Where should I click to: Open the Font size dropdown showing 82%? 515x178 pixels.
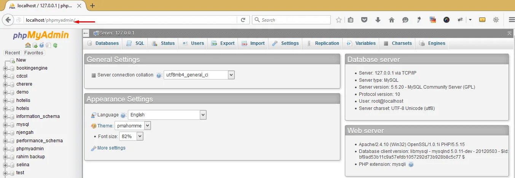[x=131, y=136]
